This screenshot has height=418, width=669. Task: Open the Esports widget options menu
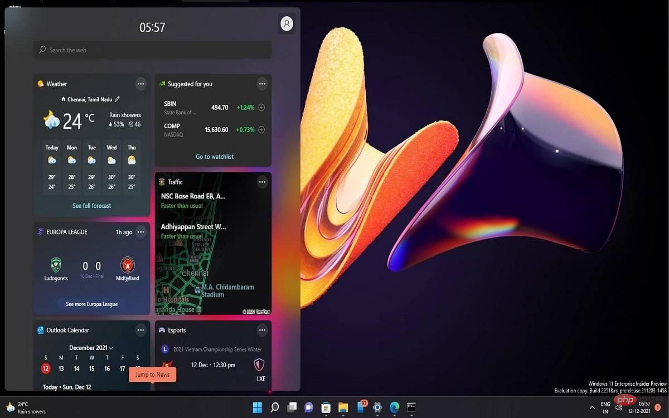pos(262,330)
